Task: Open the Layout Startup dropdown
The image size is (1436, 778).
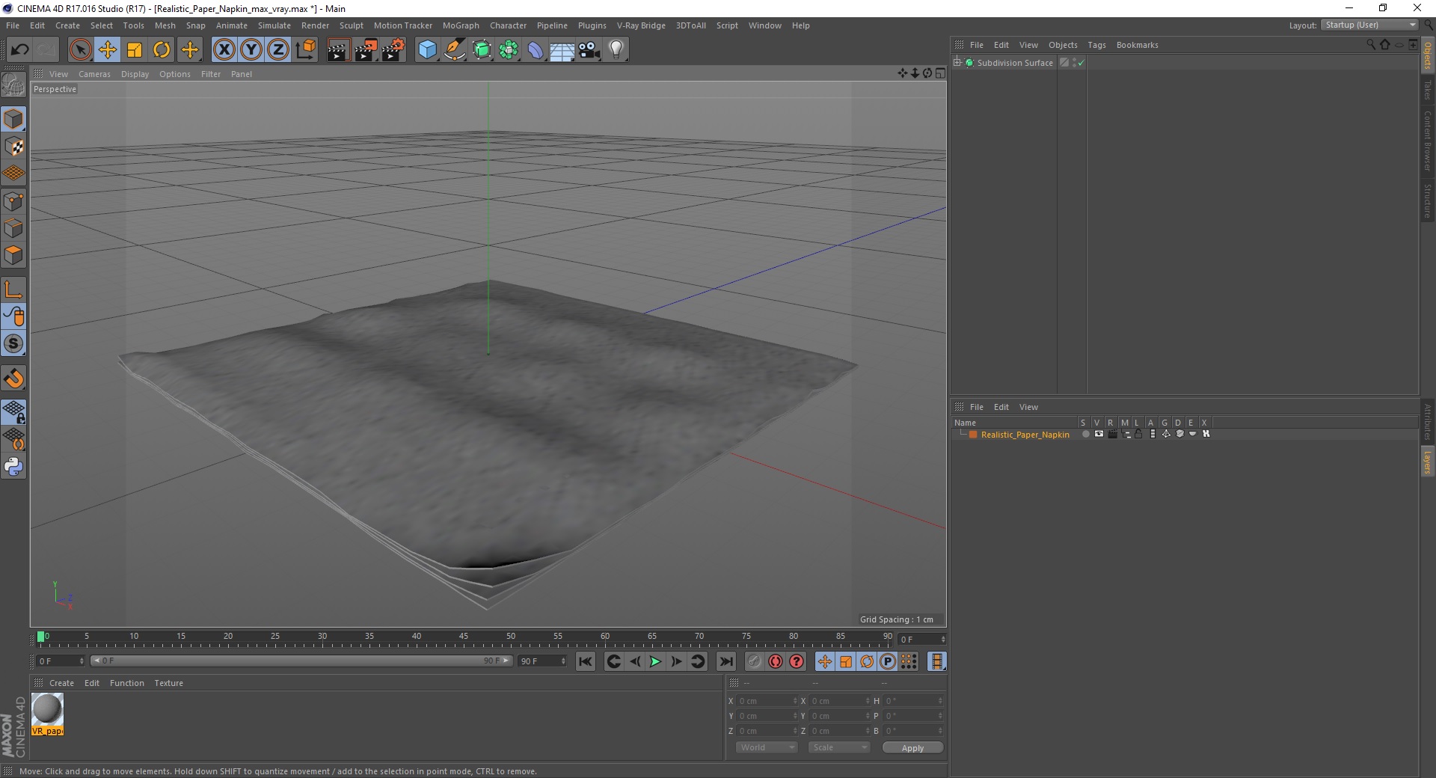Action: 1369,25
